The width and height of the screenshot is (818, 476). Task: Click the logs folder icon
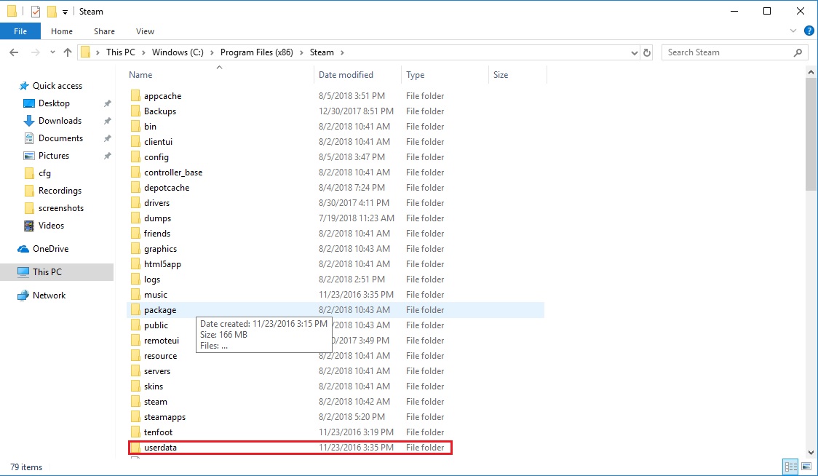pyautogui.click(x=135, y=279)
